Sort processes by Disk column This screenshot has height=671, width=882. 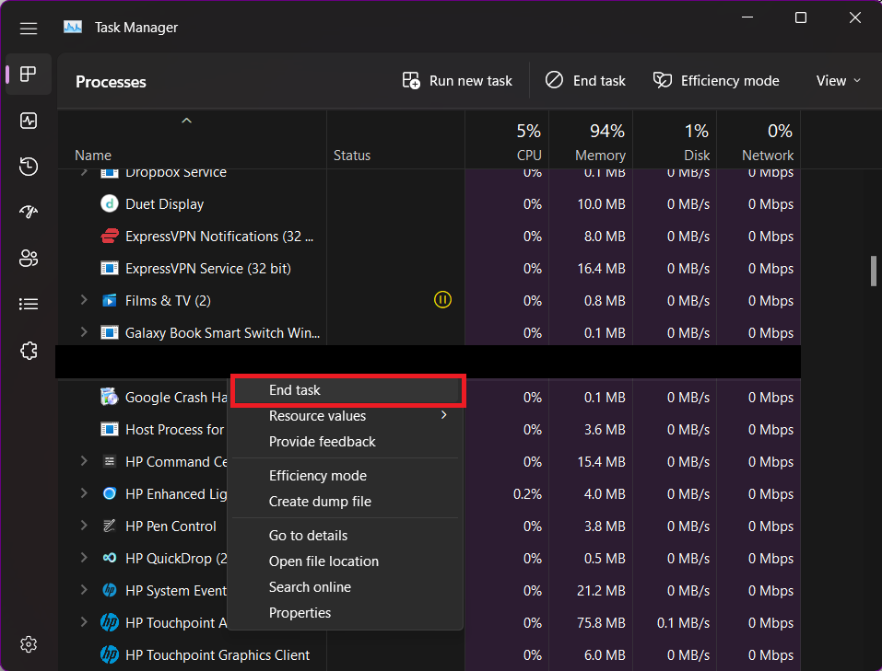tap(675, 140)
